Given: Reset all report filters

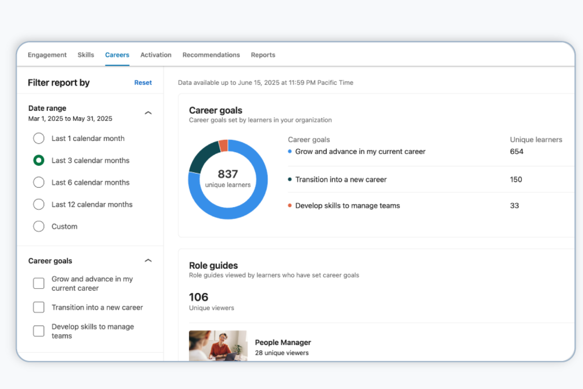Looking at the screenshot, I should 143,82.
